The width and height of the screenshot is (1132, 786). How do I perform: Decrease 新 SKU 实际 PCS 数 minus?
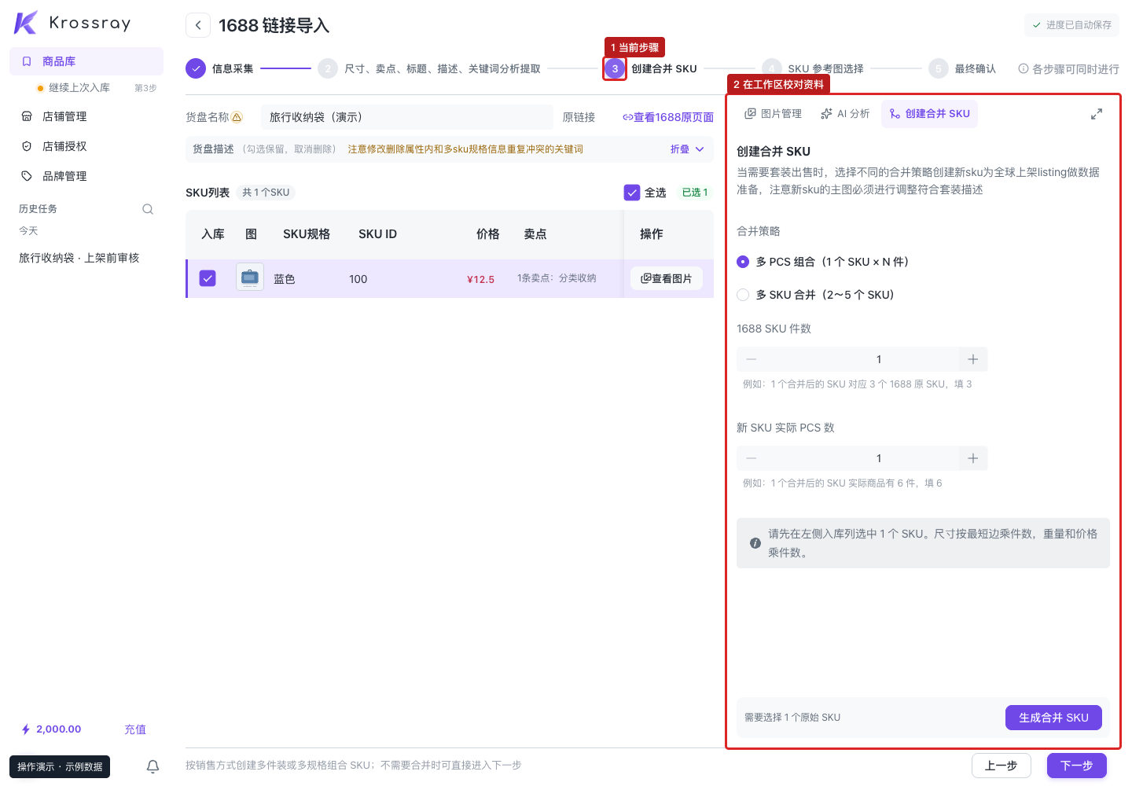pos(752,458)
